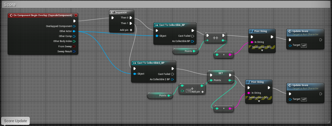
Task: Click the As Collectible 2 BP output pin
Action: click(172, 79)
